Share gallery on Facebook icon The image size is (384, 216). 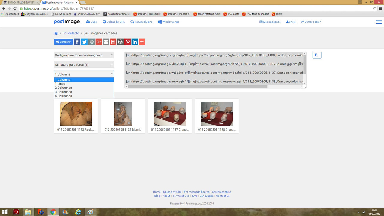coord(77,42)
